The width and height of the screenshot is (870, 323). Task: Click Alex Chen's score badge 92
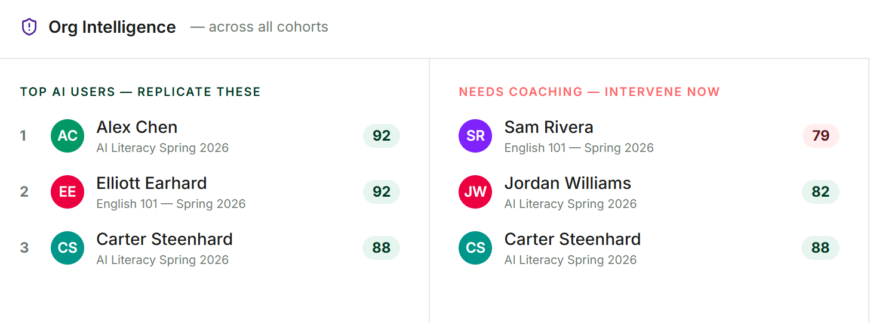tap(382, 136)
